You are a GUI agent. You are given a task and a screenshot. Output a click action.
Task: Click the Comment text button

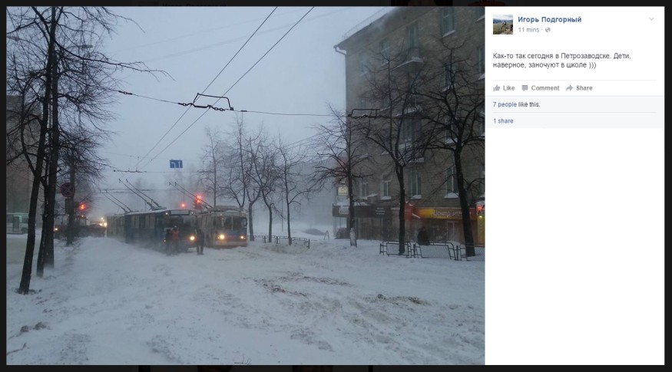545,87
